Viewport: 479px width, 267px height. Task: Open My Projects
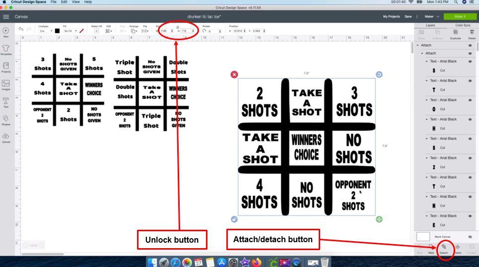(x=391, y=16)
